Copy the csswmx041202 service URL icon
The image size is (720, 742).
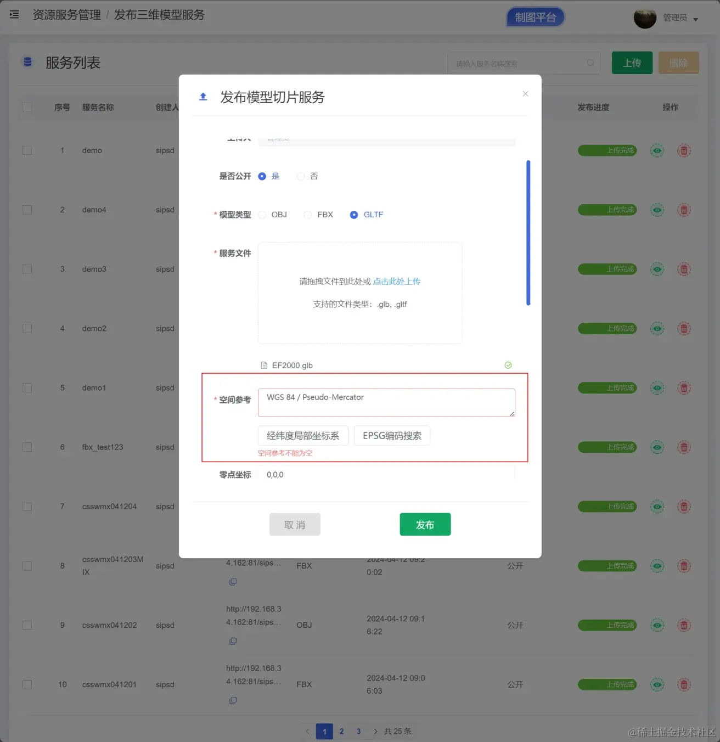click(233, 641)
